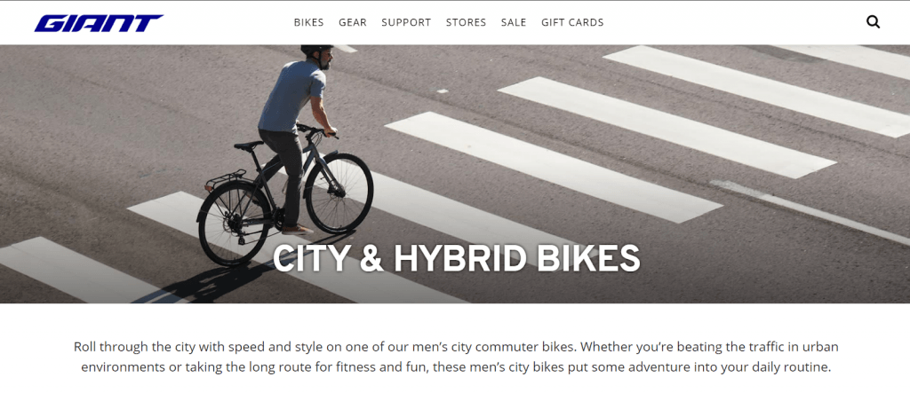Screen dimensions: 910x393
Task: Click the bicycle's saddle in the hero image
Action: (249, 145)
